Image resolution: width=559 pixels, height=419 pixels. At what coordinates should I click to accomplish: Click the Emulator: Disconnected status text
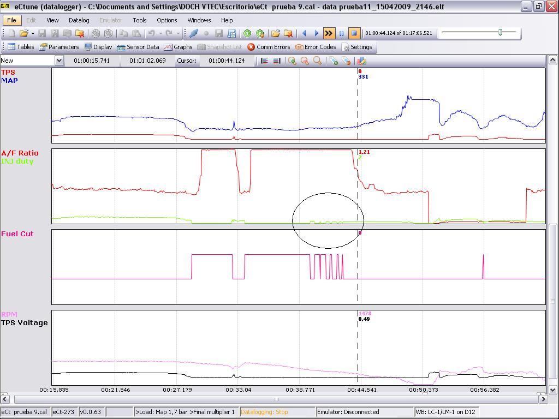pyautogui.click(x=348, y=412)
